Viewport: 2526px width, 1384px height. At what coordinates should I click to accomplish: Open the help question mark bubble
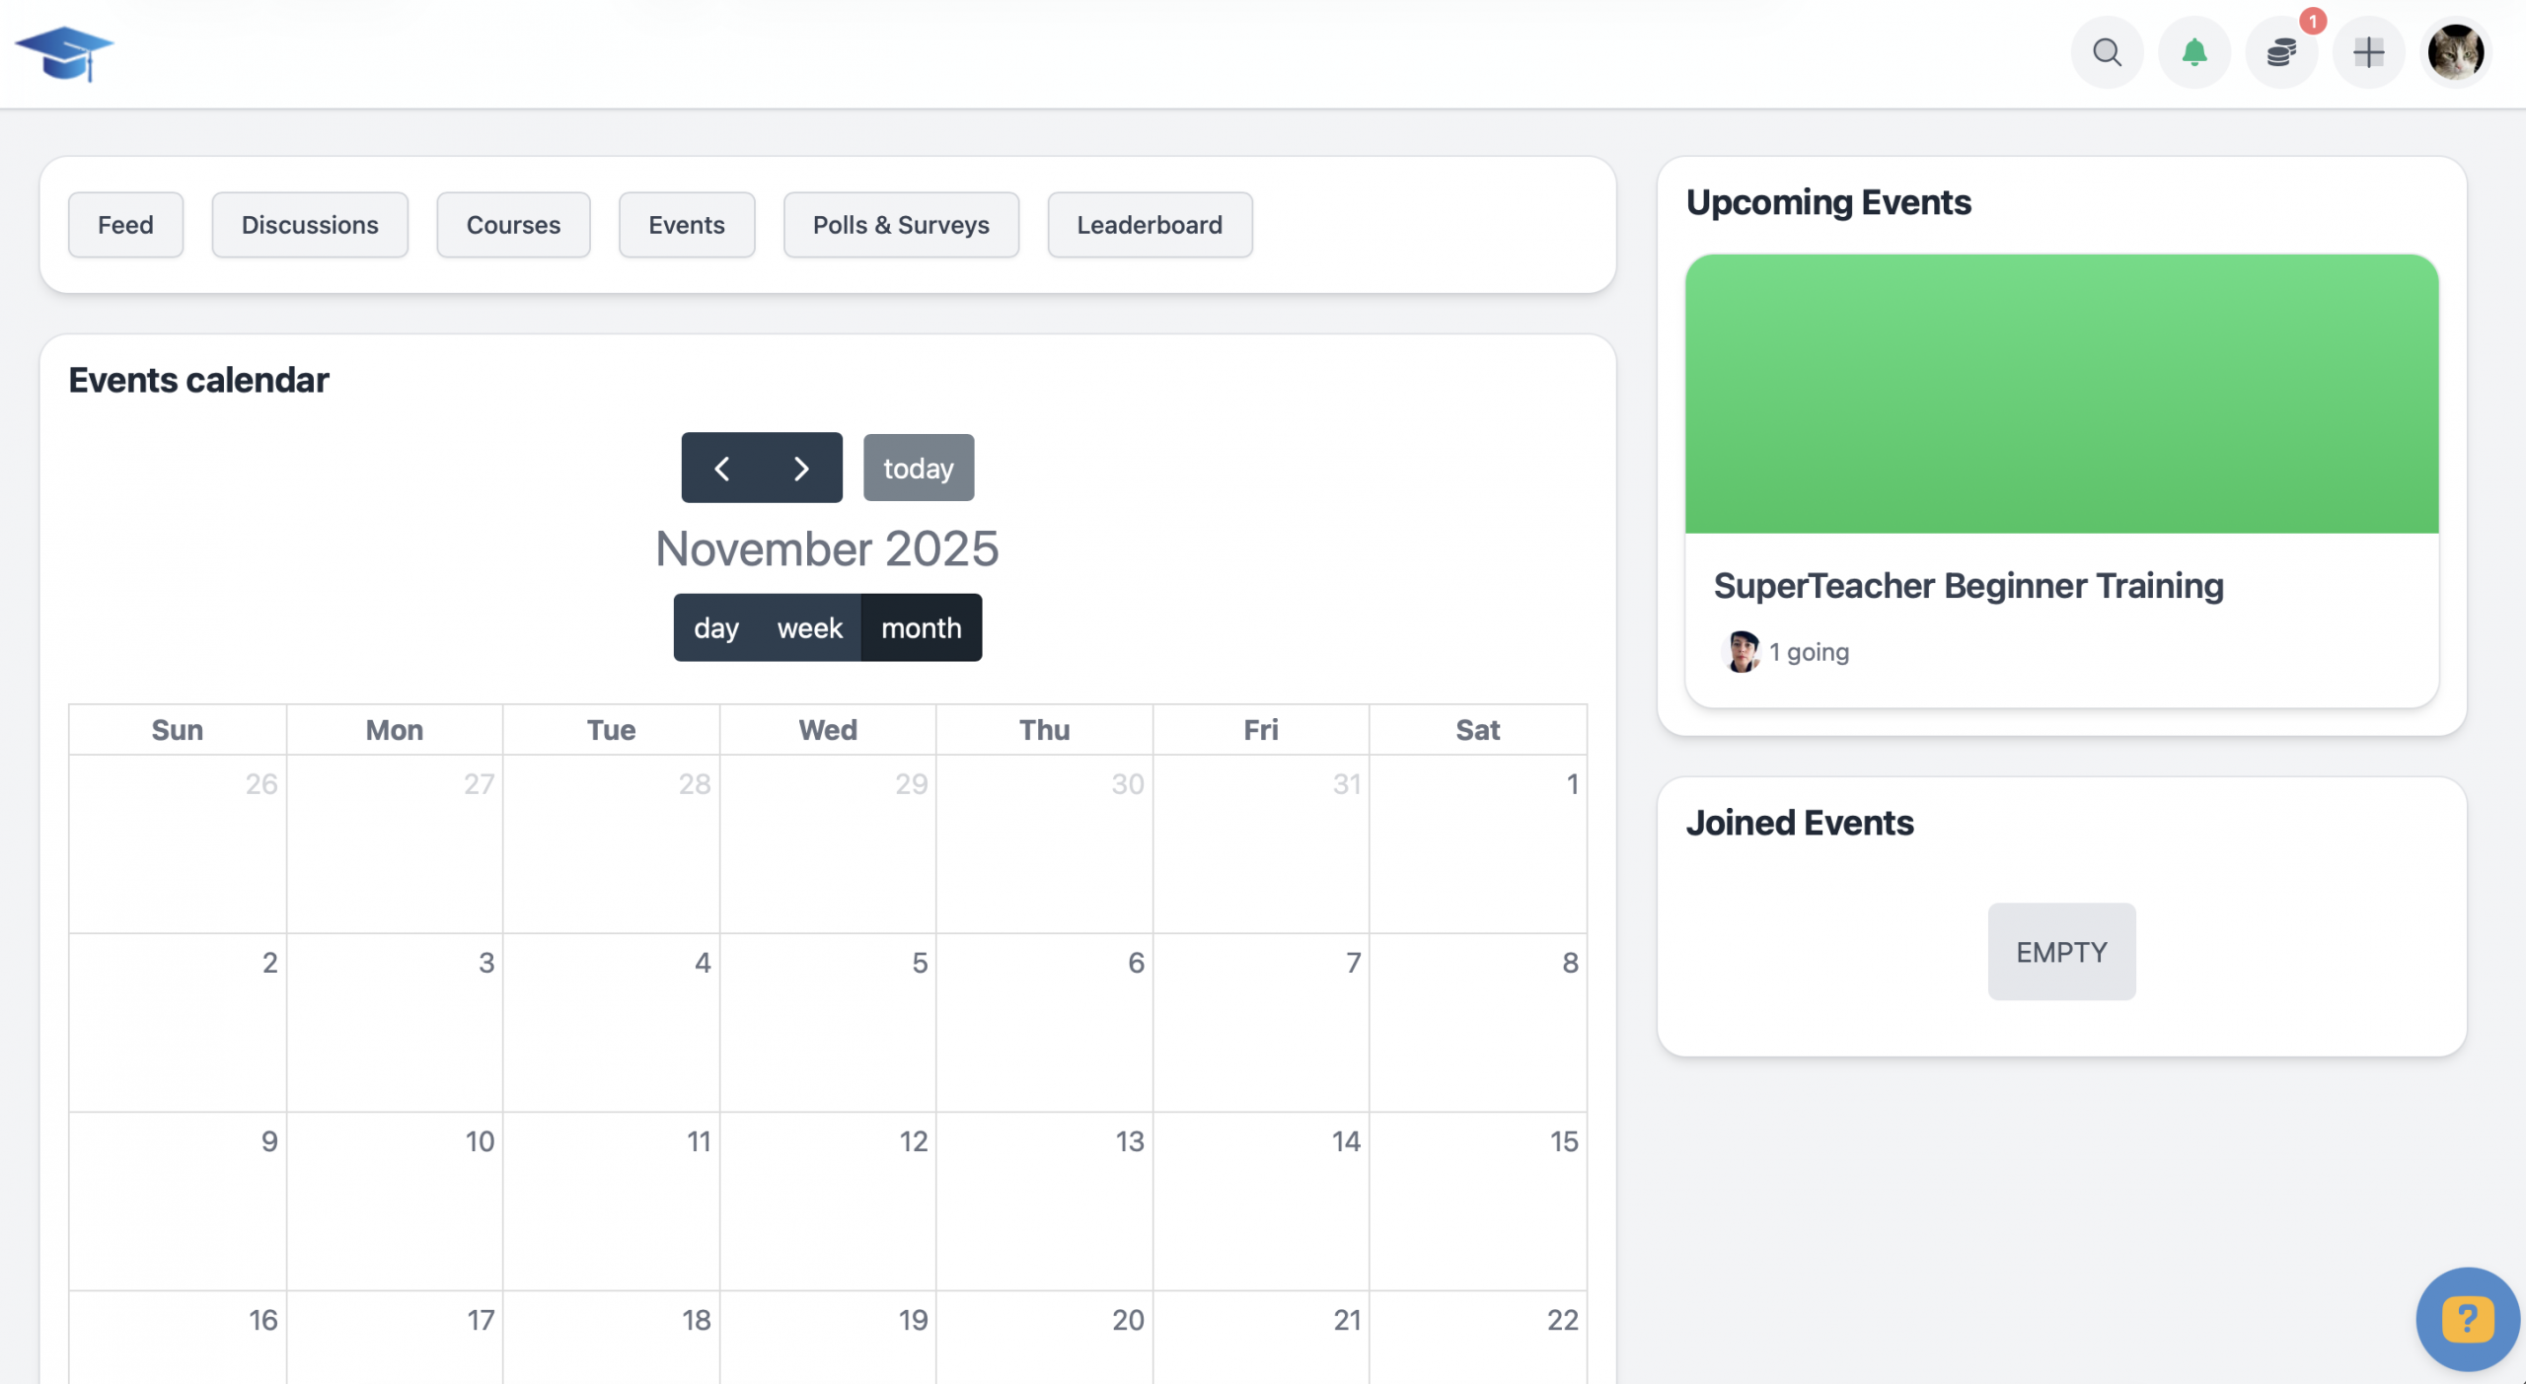pos(2467,1319)
